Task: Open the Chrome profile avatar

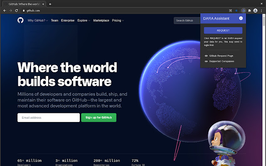Action: point(255,10)
